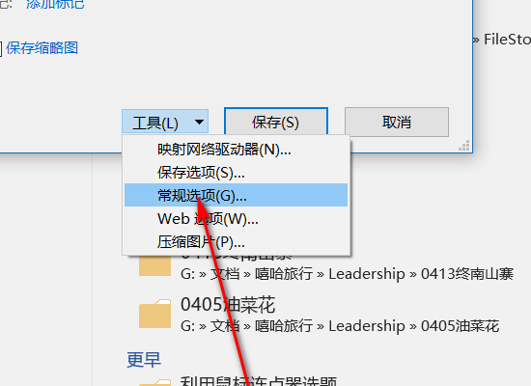Click the path G: » 文档 » 嘻哈旅行 » Leadership » 0413终南山寨
The width and height of the screenshot is (531, 386).
348,274
